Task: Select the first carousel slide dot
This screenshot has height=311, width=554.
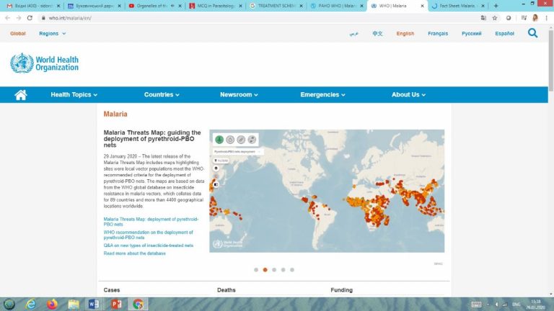Action: (x=255, y=270)
